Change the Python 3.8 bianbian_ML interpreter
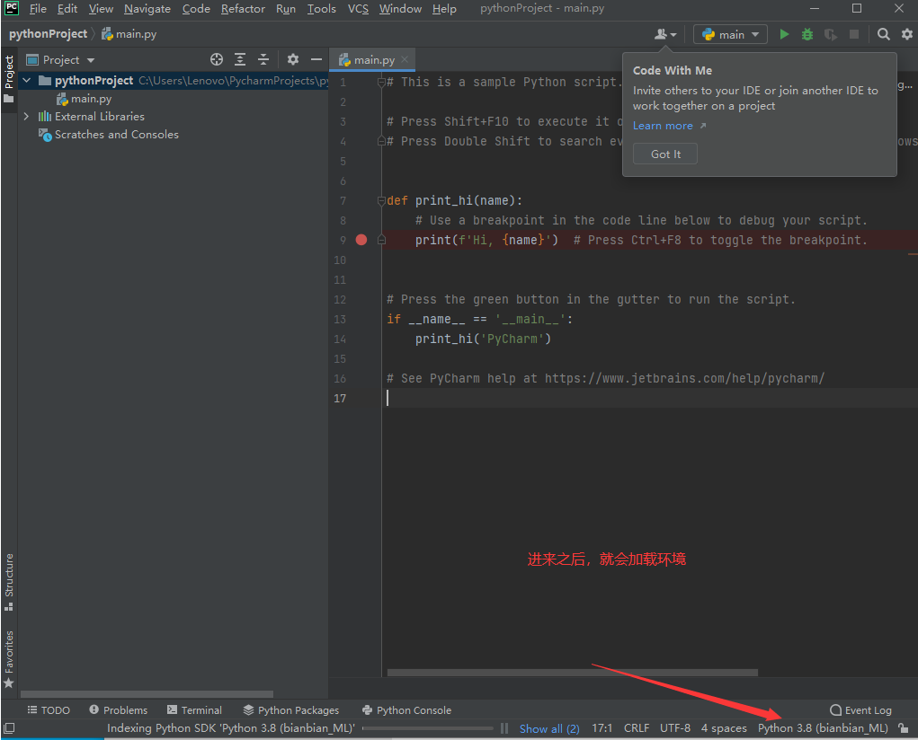The width and height of the screenshot is (918, 740). coord(822,728)
